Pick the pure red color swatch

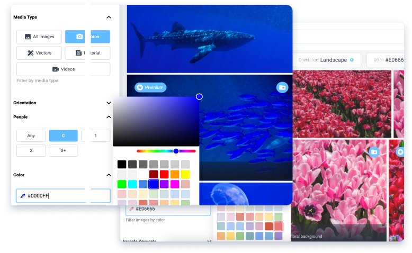click(164, 174)
